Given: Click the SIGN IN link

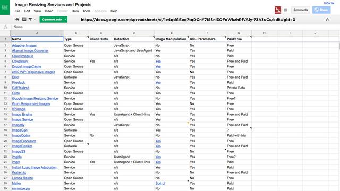Looking at the screenshot, I should [x=329, y=3].
